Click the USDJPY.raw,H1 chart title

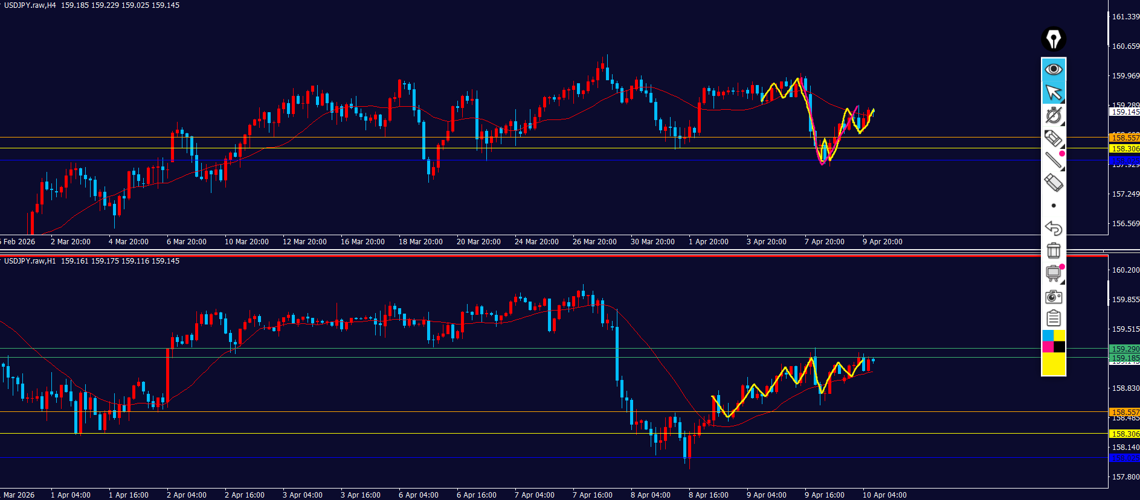pyautogui.click(x=30, y=261)
